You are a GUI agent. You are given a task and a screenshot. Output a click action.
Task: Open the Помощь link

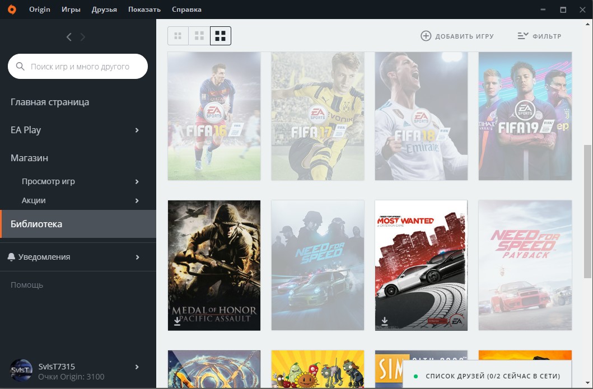(x=27, y=285)
